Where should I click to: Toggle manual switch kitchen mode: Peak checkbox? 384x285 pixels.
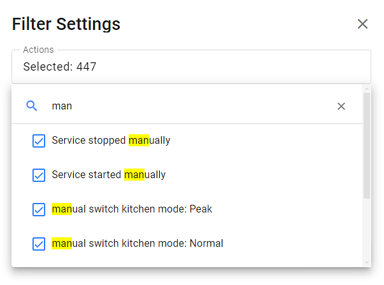coord(39,209)
